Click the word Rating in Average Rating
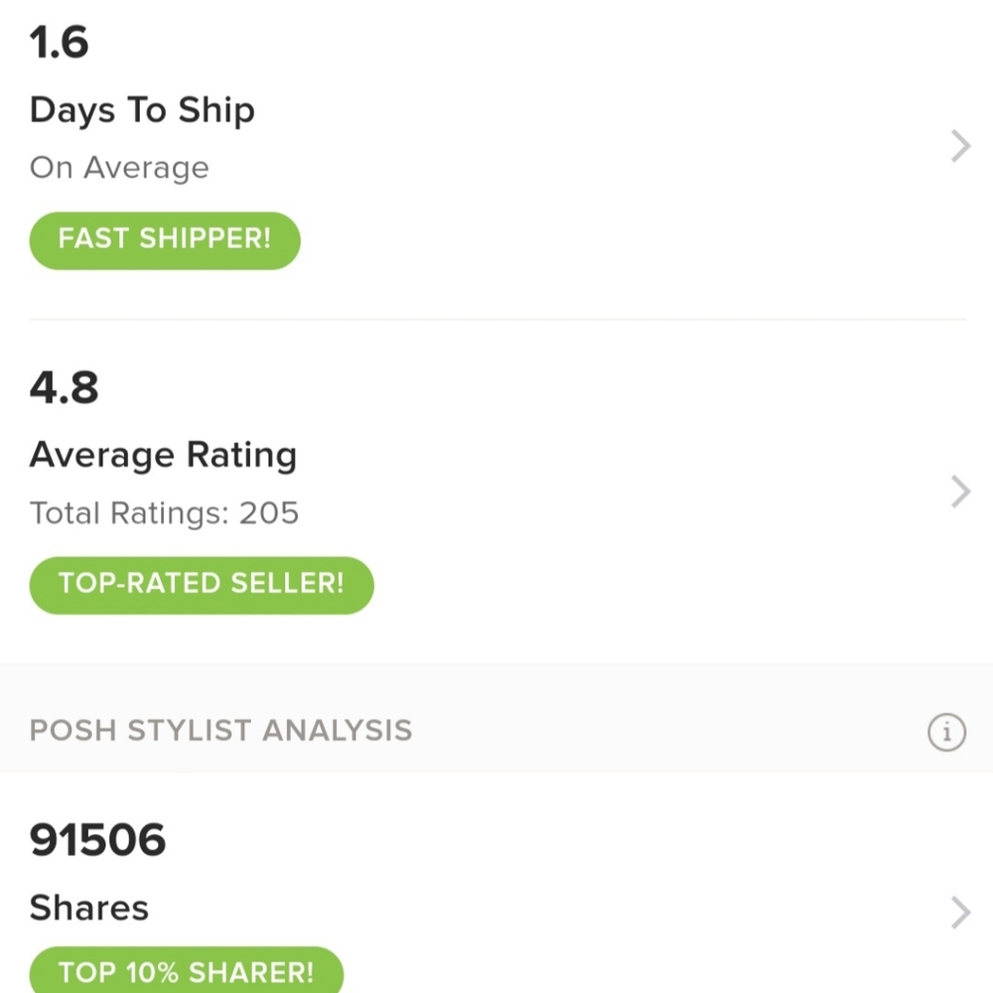 pyautogui.click(x=240, y=455)
